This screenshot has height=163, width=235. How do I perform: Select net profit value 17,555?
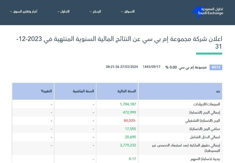click(130, 129)
